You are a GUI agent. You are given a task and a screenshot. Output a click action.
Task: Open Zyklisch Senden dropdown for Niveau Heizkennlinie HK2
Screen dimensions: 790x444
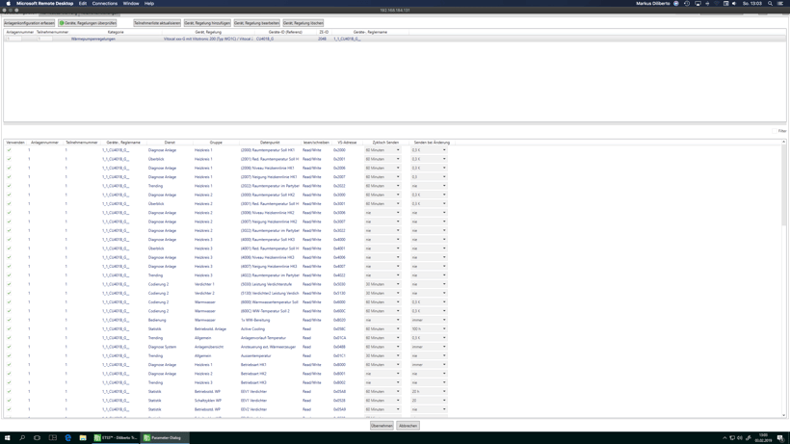[382, 213]
